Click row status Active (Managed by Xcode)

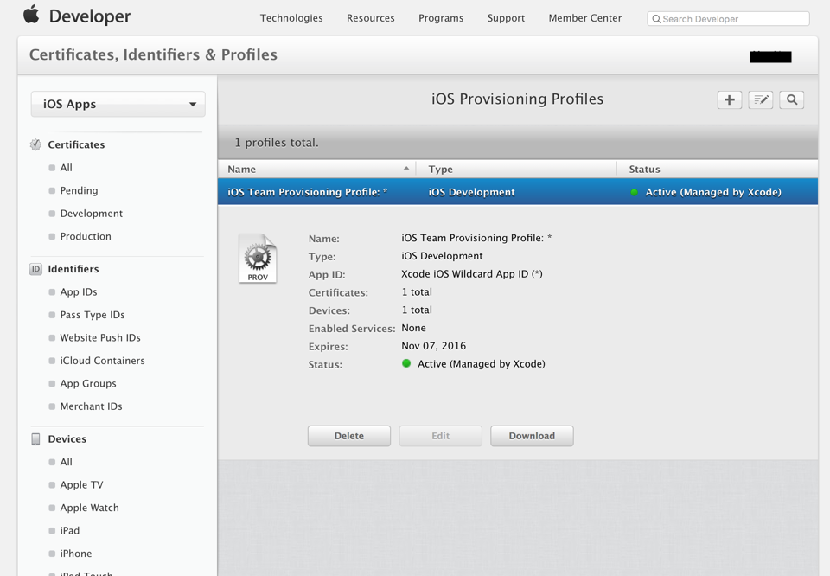pos(713,192)
